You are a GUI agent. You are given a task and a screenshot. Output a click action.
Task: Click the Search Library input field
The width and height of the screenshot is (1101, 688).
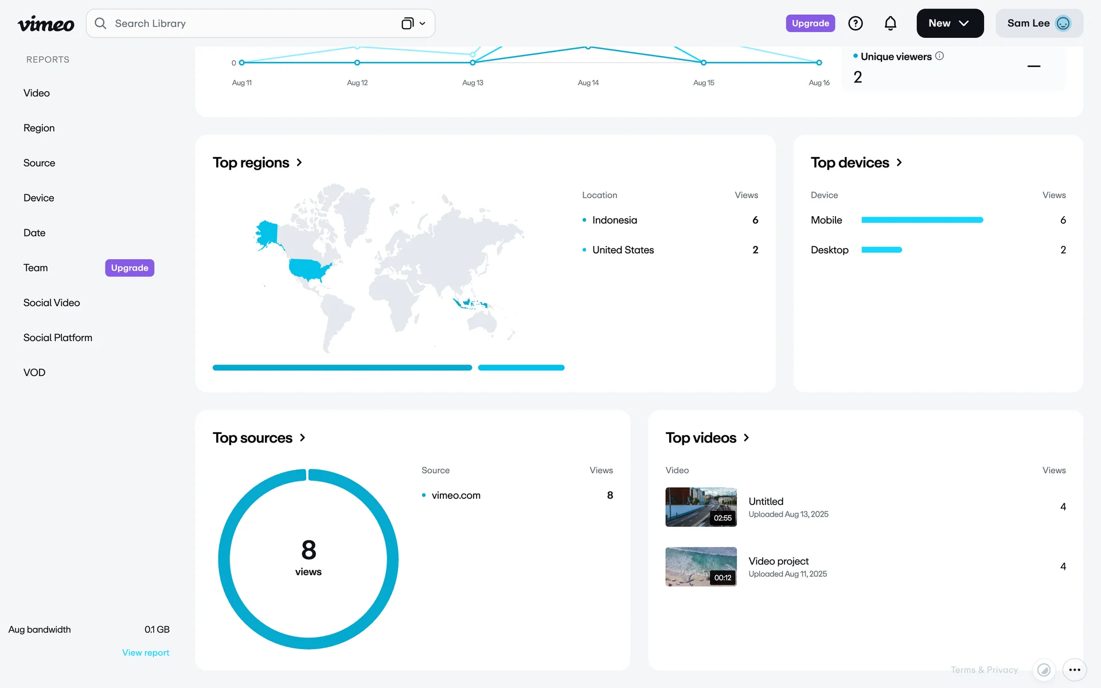point(252,24)
